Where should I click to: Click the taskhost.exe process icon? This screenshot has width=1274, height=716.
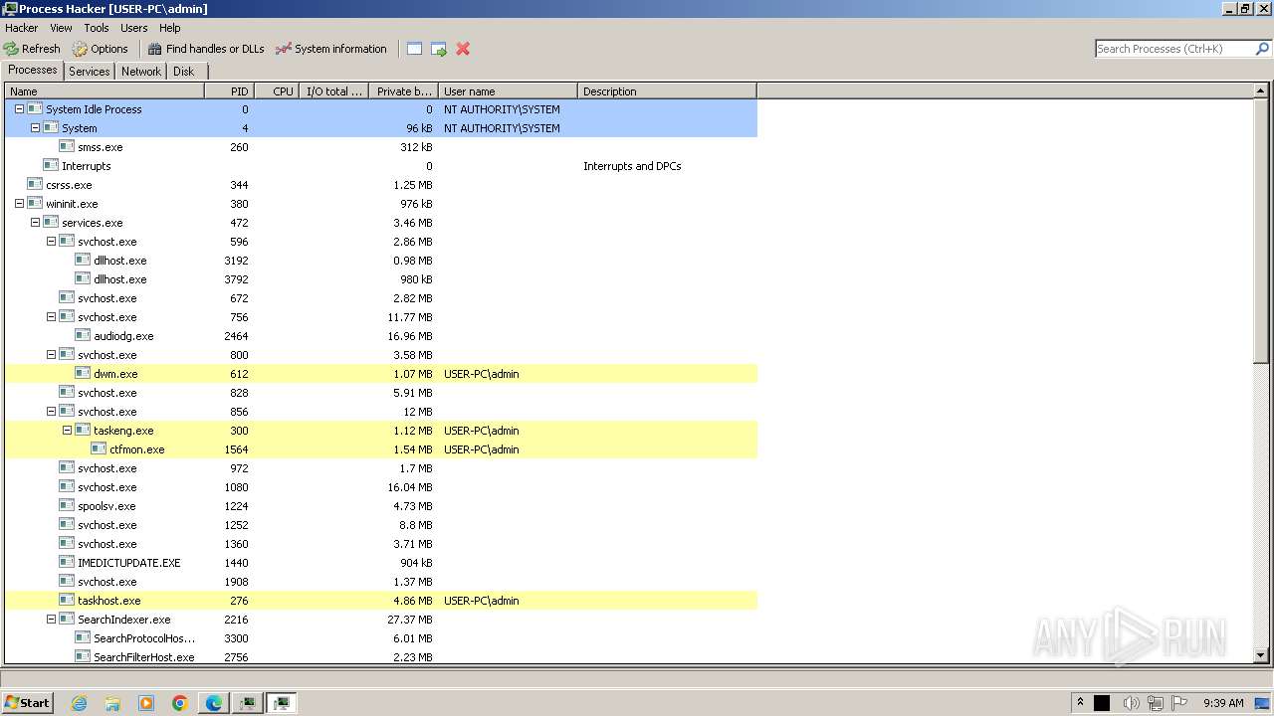(67, 601)
